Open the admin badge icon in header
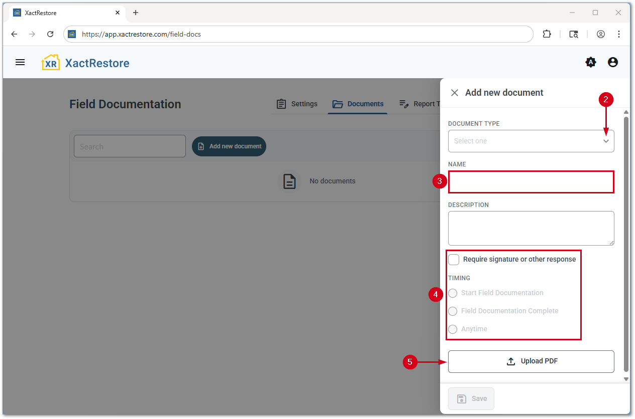This screenshot has height=419, width=635. pos(591,63)
